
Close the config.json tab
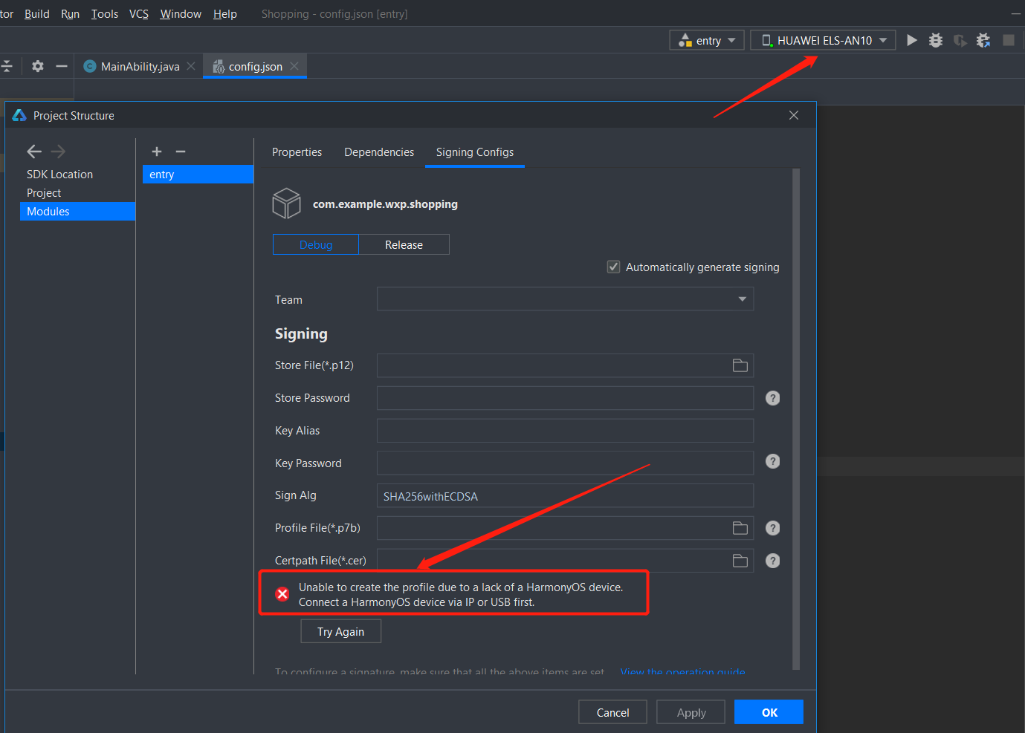294,66
